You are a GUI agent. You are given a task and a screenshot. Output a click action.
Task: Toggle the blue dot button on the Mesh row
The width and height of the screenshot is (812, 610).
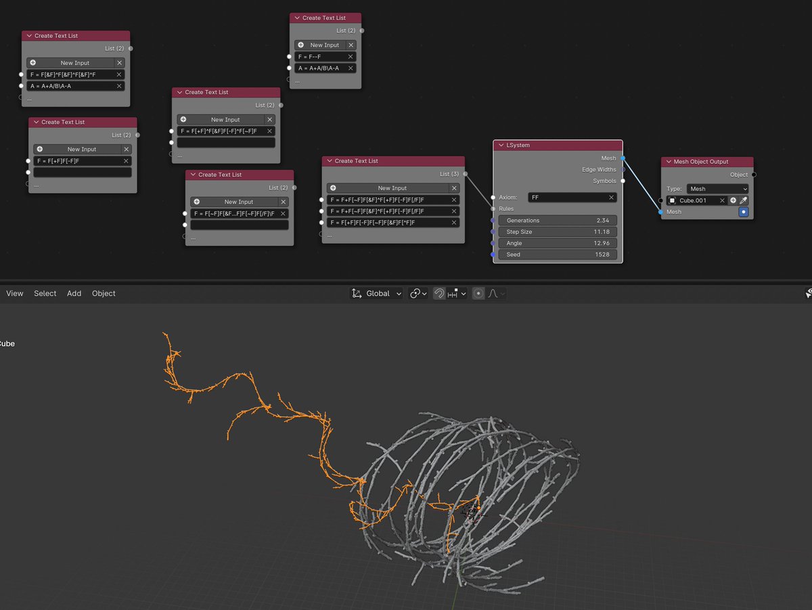(x=743, y=212)
